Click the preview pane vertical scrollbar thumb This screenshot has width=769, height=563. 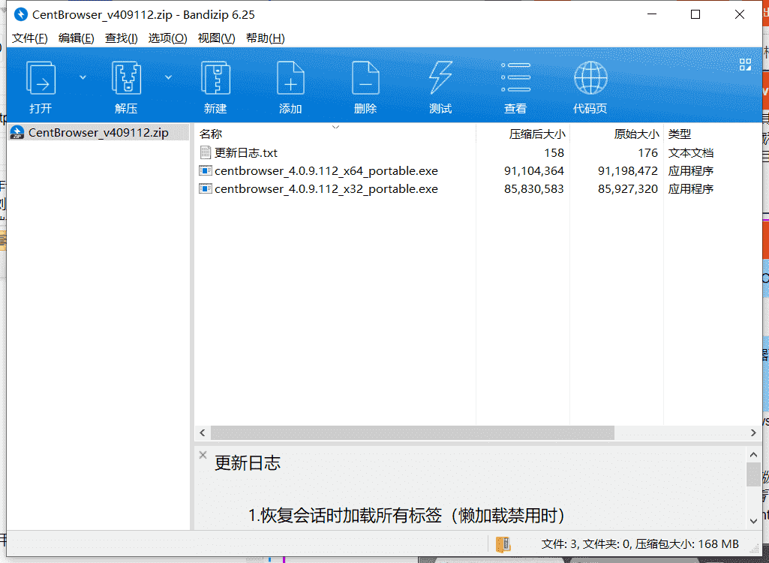click(753, 474)
